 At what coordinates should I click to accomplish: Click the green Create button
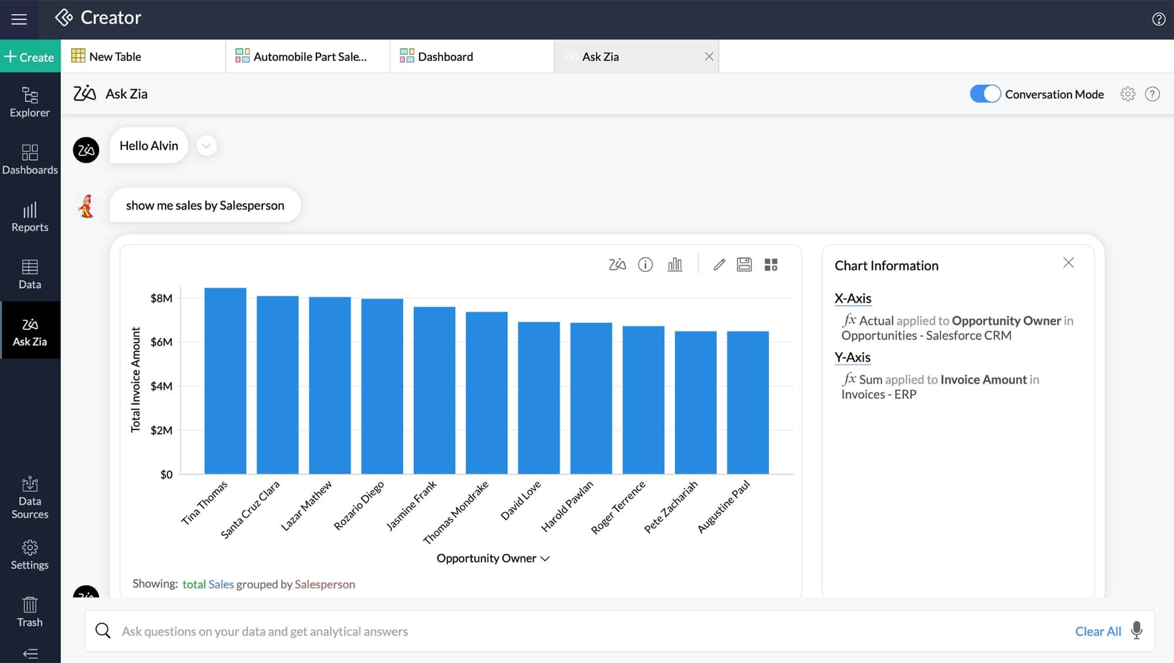(30, 56)
